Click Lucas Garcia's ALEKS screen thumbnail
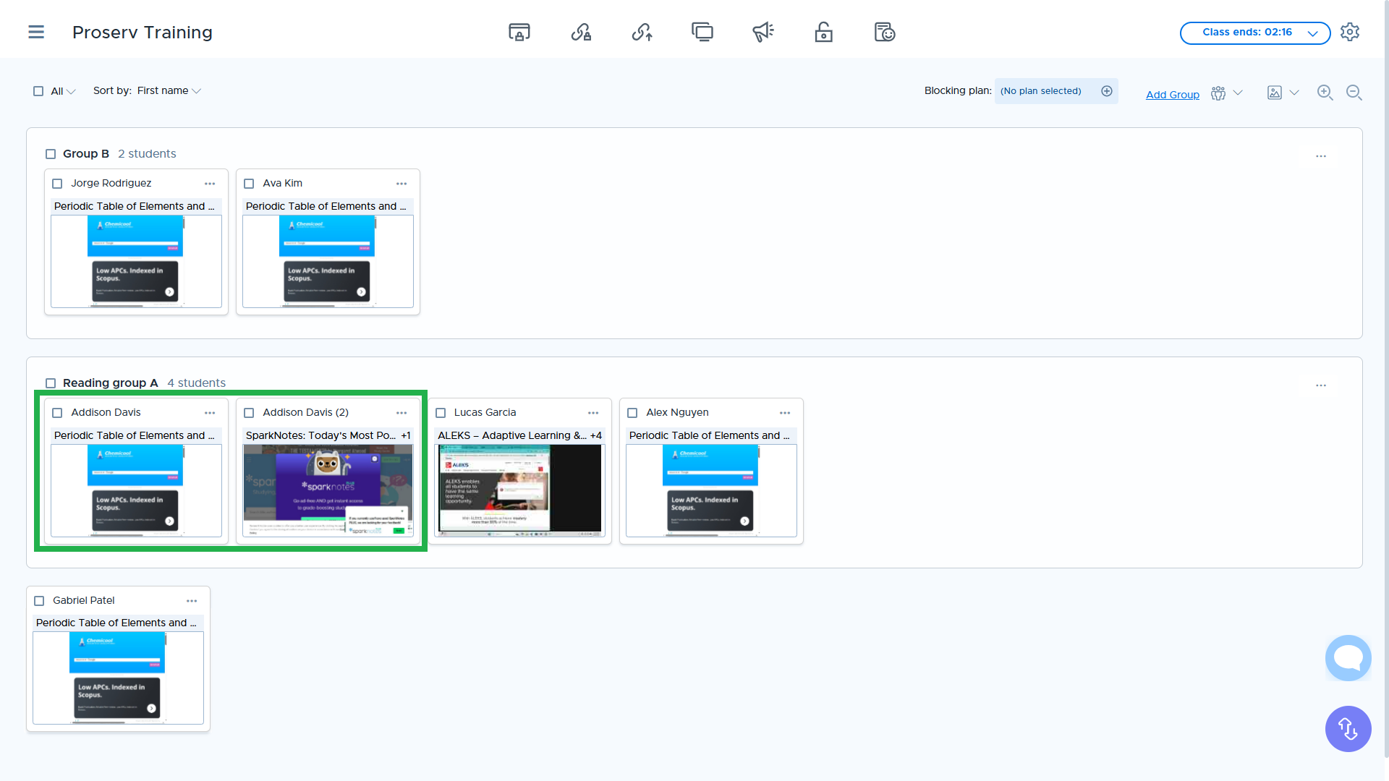The height and width of the screenshot is (781, 1389). 519,490
